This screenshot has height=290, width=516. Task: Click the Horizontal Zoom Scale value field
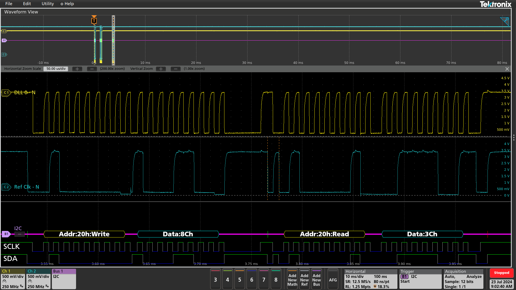(56, 69)
